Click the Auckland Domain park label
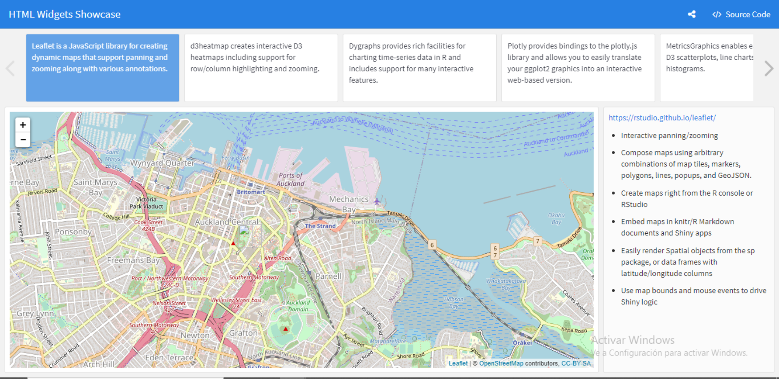Image resolution: width=779 pixels, height=379 pixels. [298, 306]
